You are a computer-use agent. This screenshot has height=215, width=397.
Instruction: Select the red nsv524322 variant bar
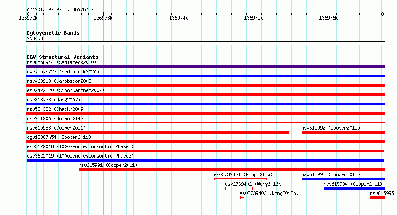[x=205, y=114]
